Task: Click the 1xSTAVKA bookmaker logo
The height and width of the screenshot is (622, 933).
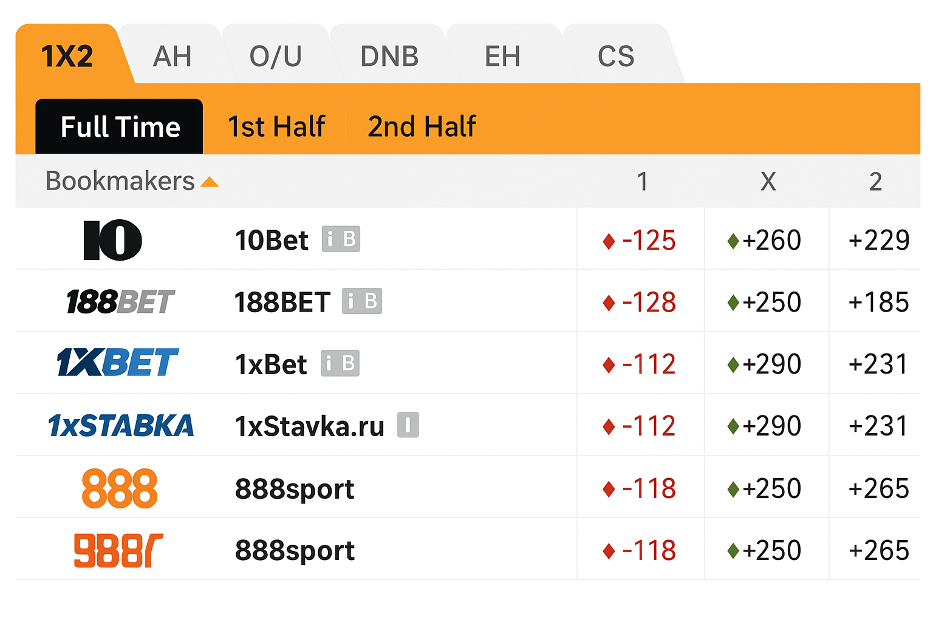Action: click(x=121, y=426)
